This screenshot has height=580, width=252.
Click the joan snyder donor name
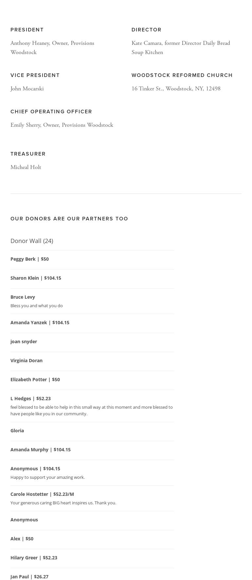coord(24,342)
